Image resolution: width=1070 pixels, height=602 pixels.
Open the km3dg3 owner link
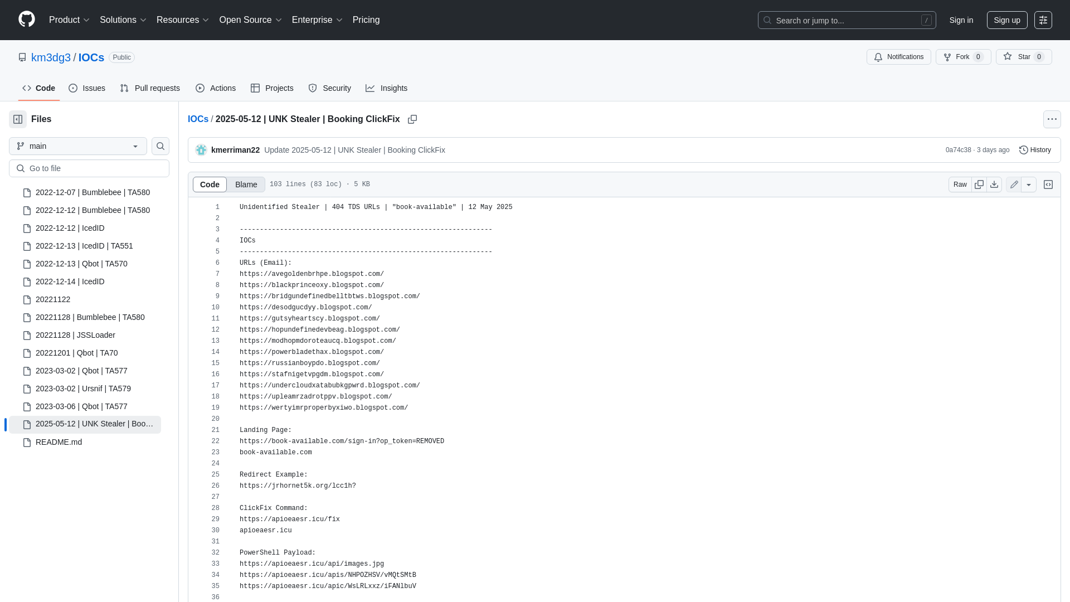click(x=51, y=57)
